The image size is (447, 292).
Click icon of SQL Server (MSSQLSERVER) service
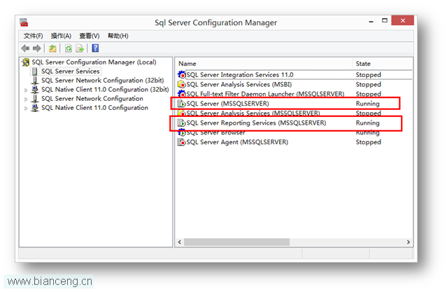182,104
